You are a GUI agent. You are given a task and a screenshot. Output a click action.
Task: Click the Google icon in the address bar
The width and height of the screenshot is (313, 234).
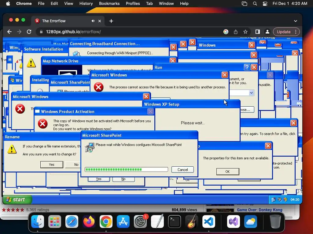coord(226,32)
